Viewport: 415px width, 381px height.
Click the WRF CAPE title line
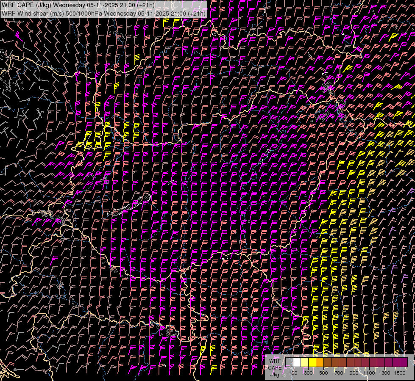pos(78,5)
